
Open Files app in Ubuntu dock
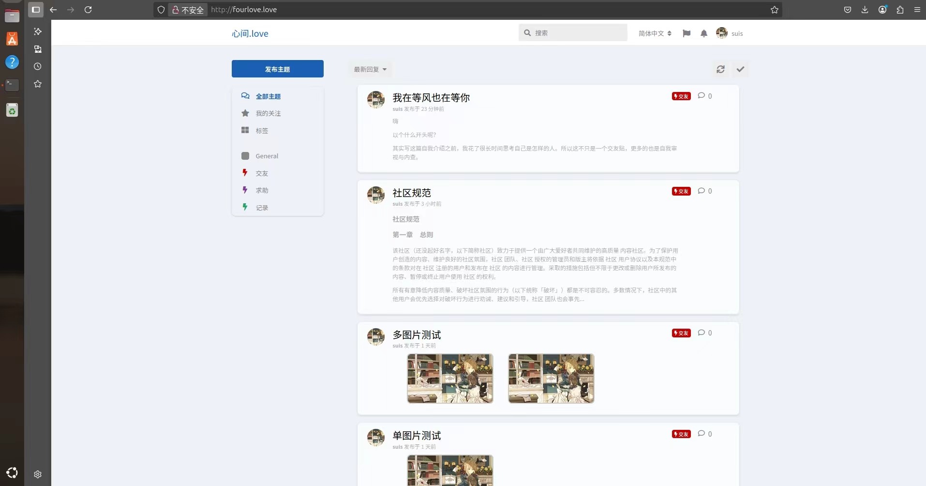click(x=12, y=15)
